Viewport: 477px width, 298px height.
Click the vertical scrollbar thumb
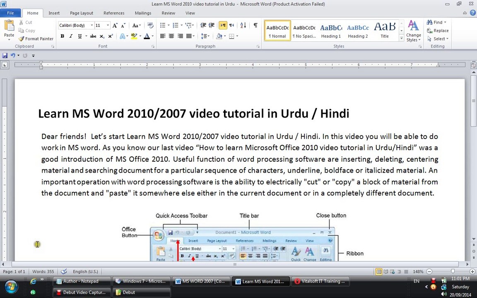[x=474, y=101]
